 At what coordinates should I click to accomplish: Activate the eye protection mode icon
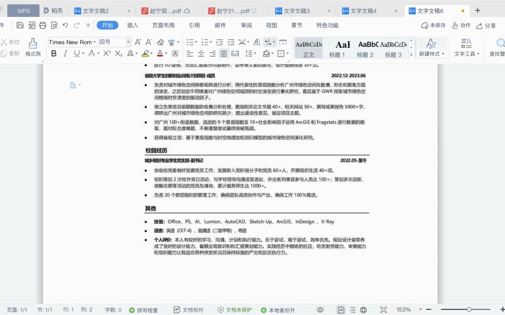[320, 310]
